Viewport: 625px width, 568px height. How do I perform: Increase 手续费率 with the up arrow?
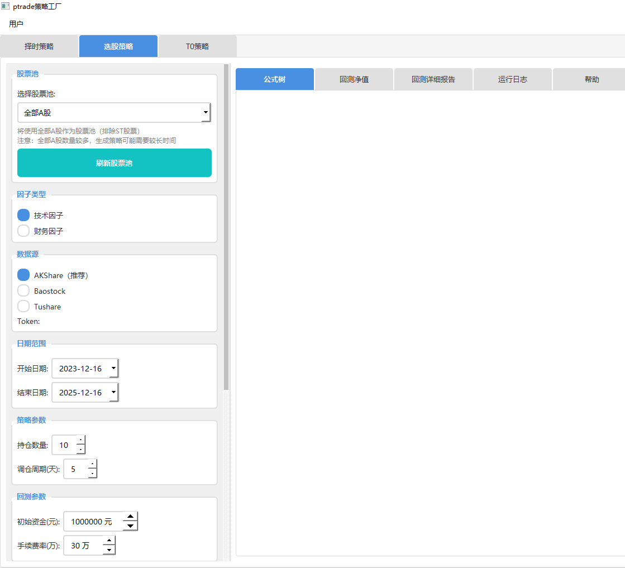click(x=109, y=540)
